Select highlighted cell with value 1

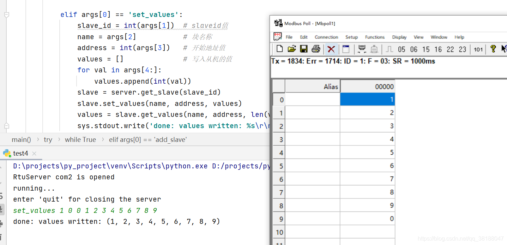pyautogui.click(x=368, y=100)
